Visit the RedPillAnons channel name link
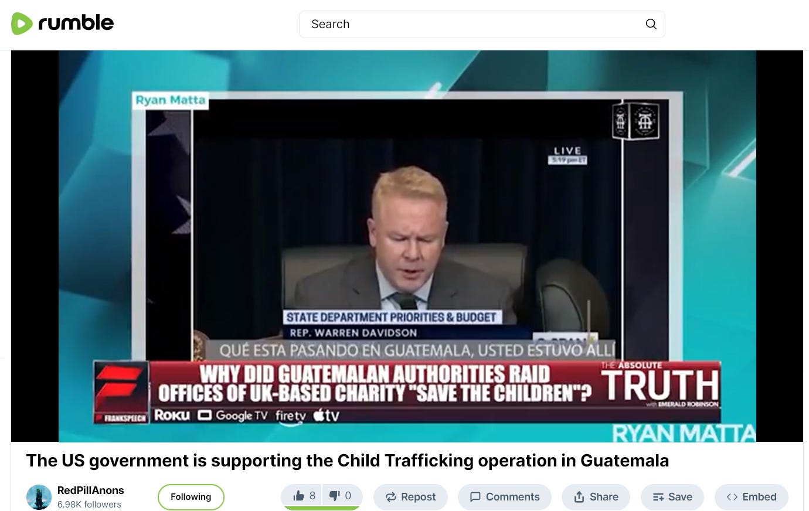Screen dimensions: 809x511 click(90, 490)
